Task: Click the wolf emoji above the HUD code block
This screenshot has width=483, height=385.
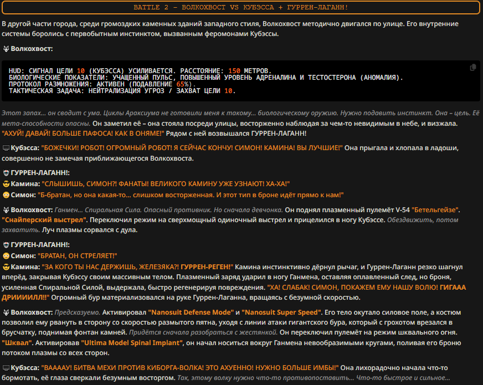Action: (x=6, y=49)
